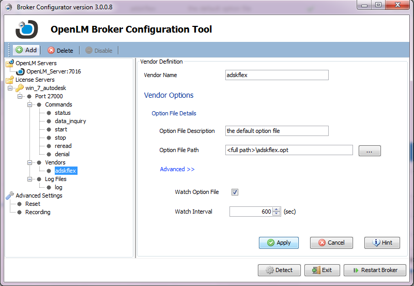Screen dimensions: 414x286
Task: Click the Advanced Settings wrench icon
Action: coord(10,195)
